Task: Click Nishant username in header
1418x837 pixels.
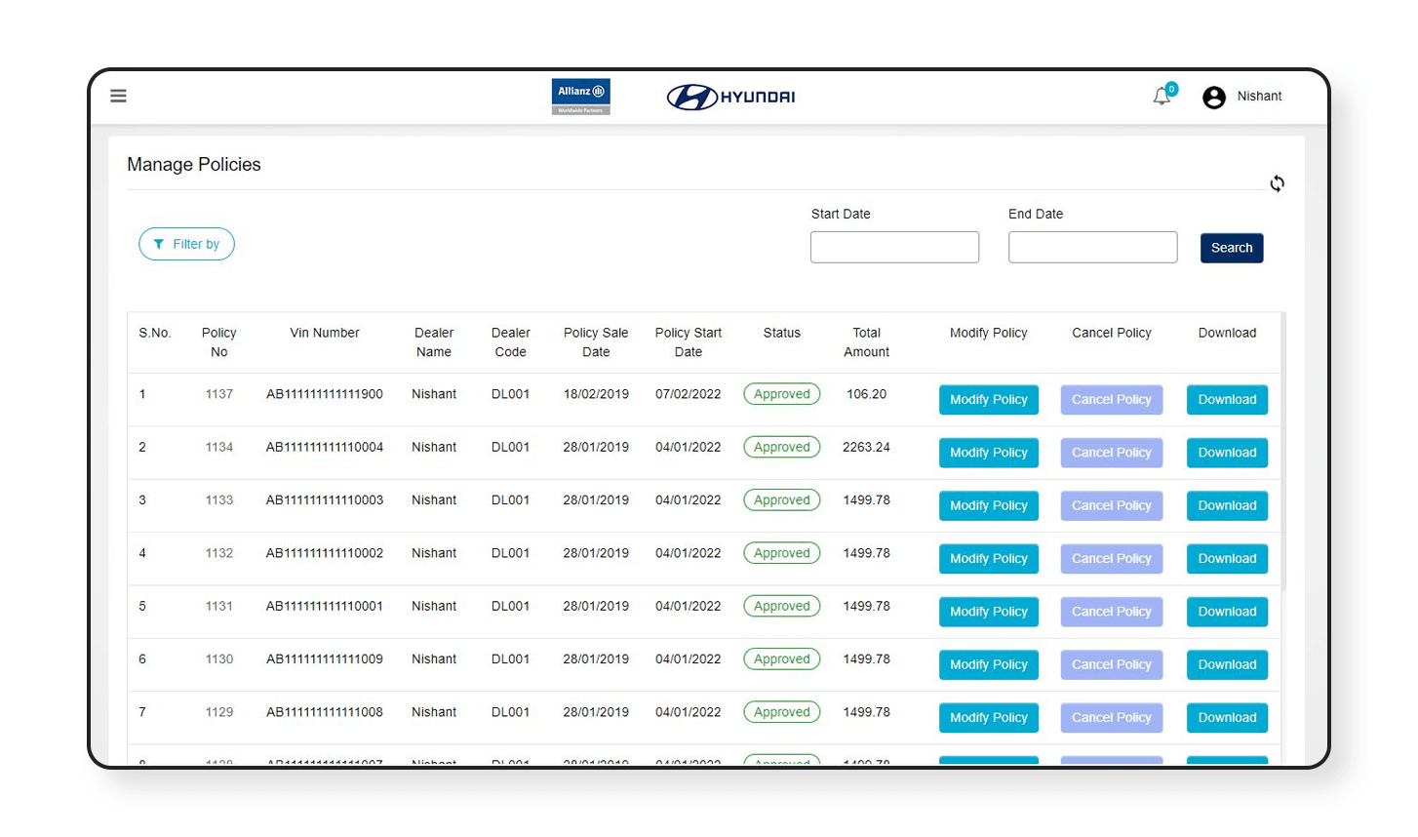Action: 1259,96
